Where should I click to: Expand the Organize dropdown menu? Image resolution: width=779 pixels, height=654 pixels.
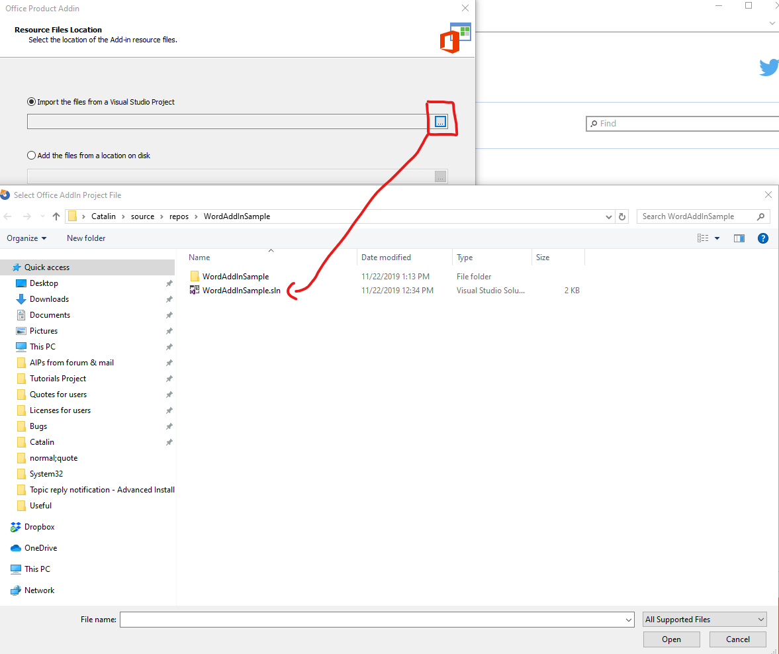pyautogui.click(x=26, y=238)
